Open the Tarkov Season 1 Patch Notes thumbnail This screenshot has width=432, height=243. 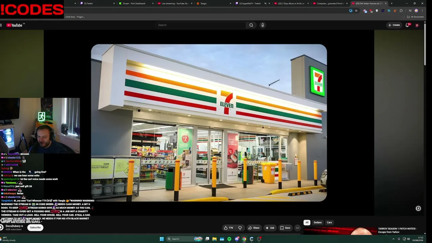340,231
